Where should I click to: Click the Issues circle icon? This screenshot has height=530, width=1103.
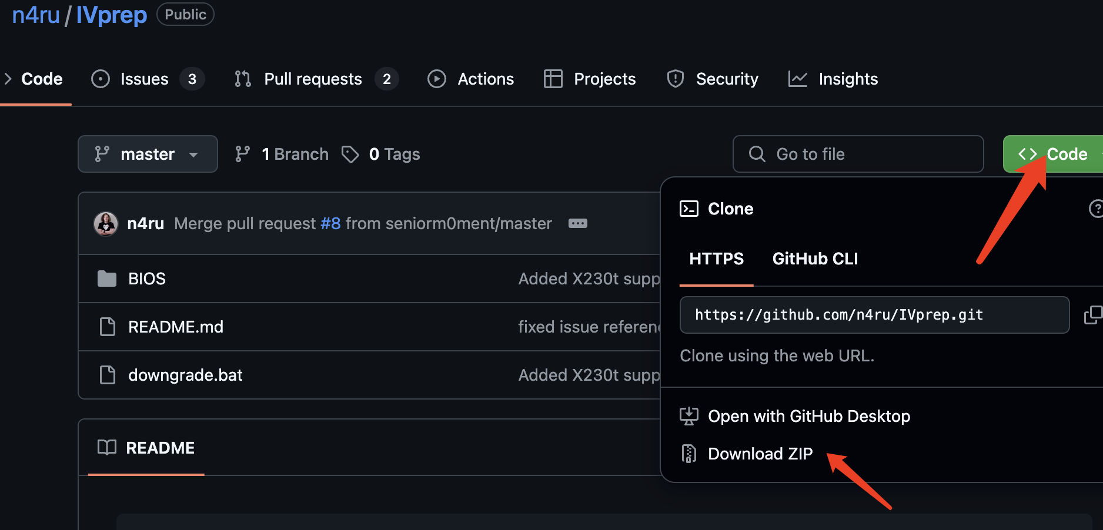pyautogui.click(x=101, y=79)
